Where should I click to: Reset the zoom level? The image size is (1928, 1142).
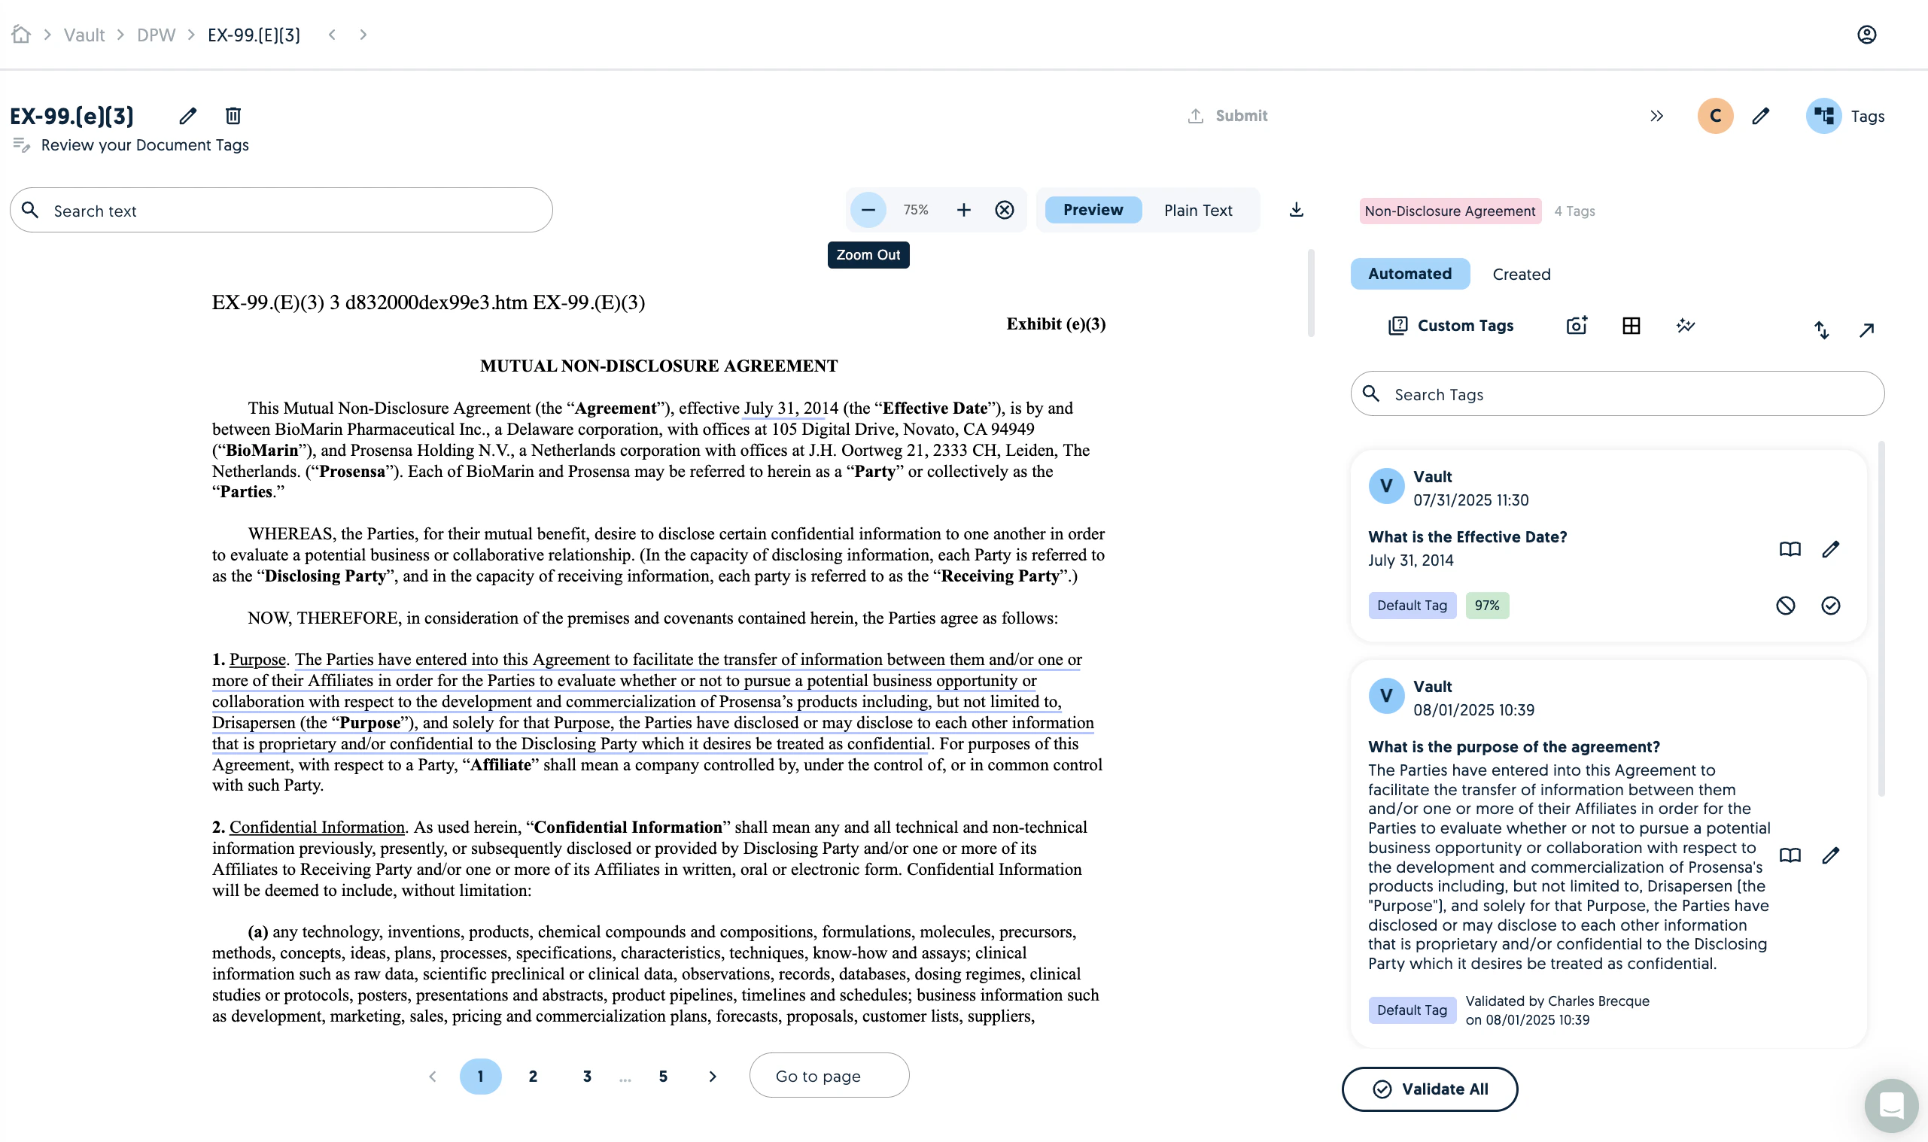[1005, 209]
